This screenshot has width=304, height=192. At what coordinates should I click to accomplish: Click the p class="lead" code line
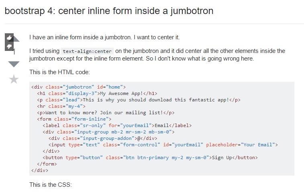pyautogui.click(x=139, y=100)
